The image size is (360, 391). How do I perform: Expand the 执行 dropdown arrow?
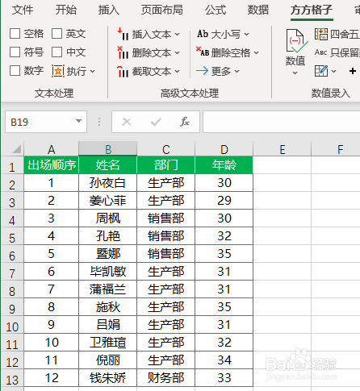tap(93, 72)
